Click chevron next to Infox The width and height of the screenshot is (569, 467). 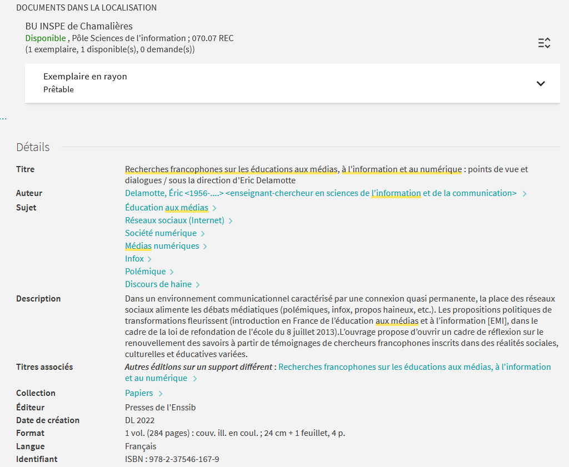coord(150,259)
